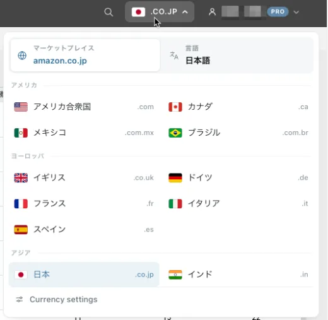Viewport: 328px width, 320px height.
Task: Select the highlighted 日本 marketplace
Action: (84, 275)
